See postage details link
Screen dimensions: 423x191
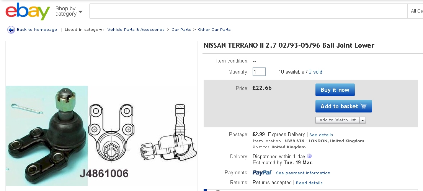321,135
